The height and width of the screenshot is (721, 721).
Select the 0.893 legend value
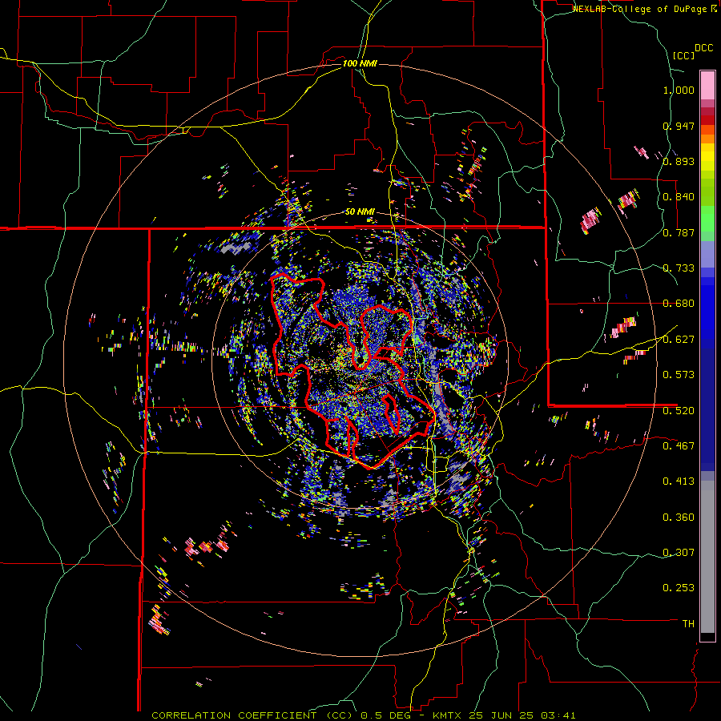click(x=679, y=161)
